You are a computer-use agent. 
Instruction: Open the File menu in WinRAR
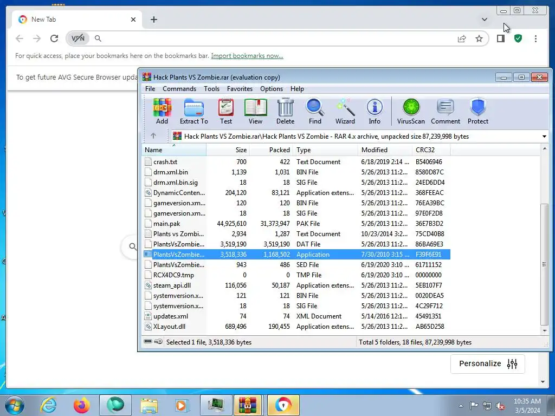click(150, 88)
